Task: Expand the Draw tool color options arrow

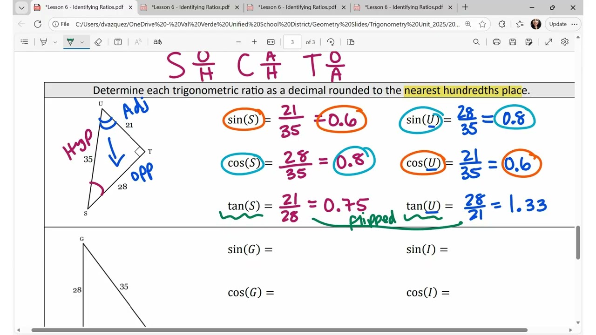Action: 82,42
